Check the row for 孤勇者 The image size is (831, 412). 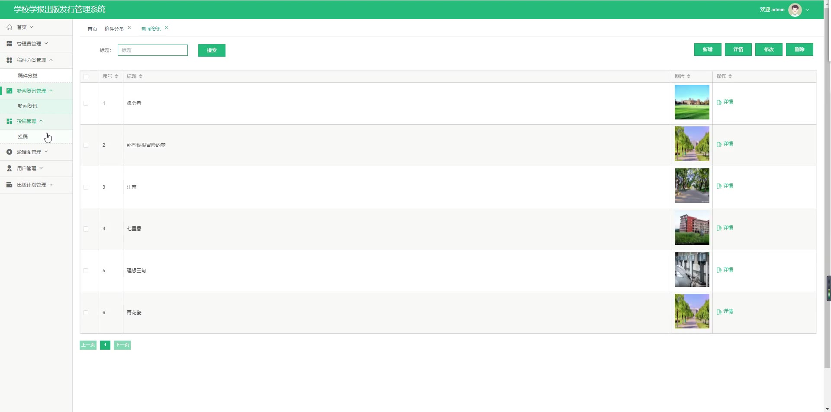tap(86, 103)
